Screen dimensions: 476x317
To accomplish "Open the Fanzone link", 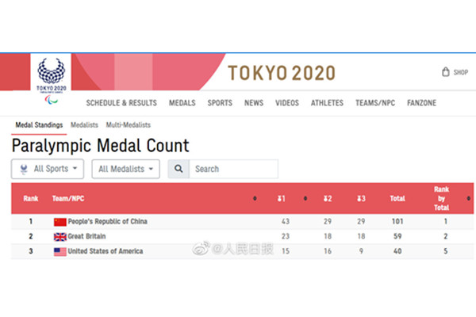I will 421,103.
